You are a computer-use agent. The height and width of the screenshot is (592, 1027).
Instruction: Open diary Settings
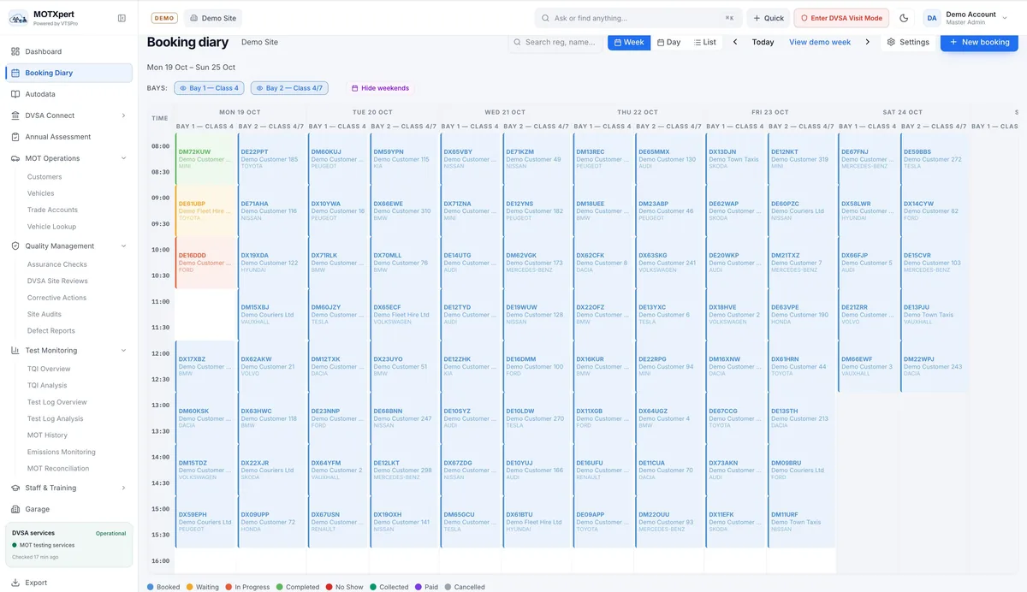point(908,42)
